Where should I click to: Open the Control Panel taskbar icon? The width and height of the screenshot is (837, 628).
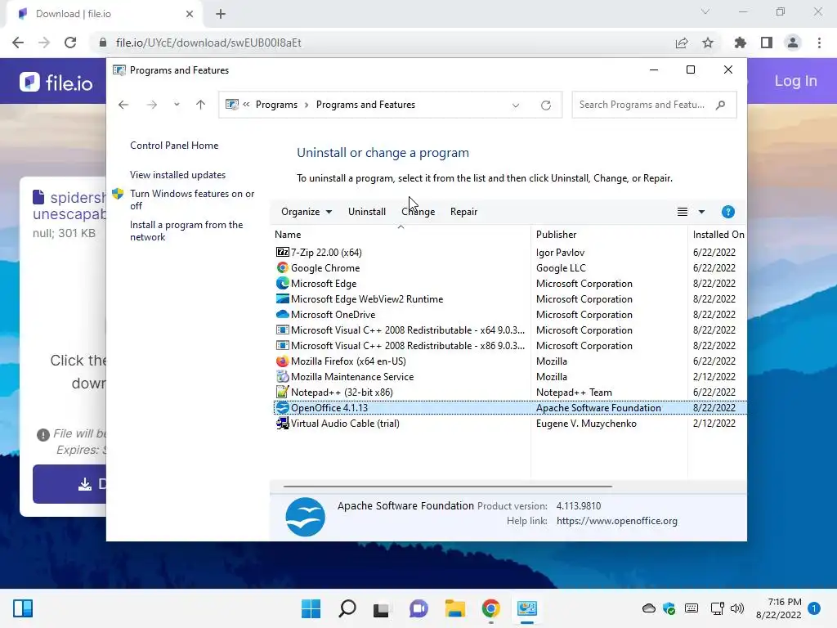[x=526, y=608]
